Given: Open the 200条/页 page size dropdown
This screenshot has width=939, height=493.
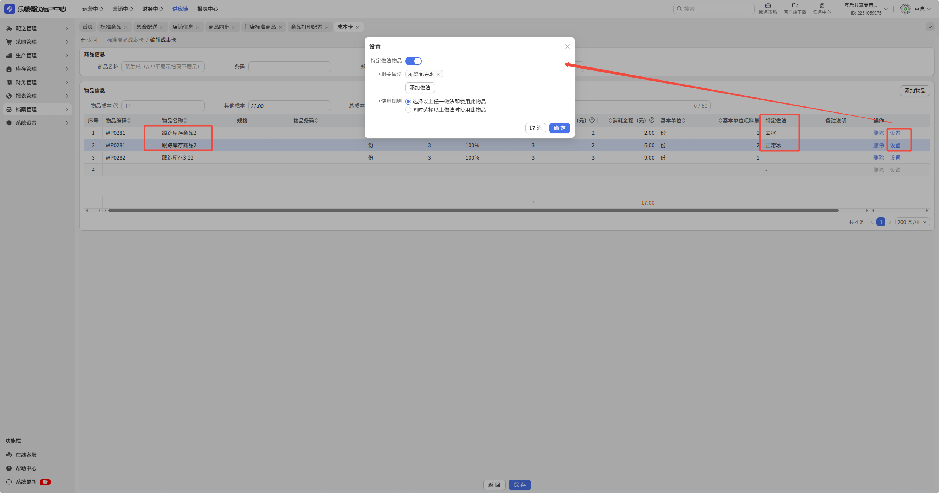Looking at the screenshot, I should [912, 222].
